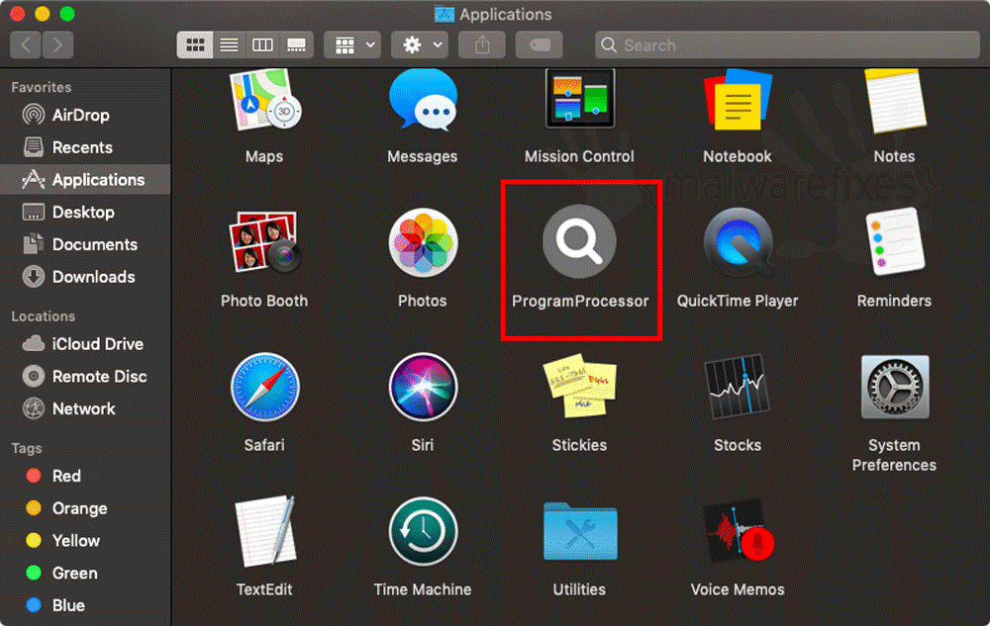Select the Photo Booth app icon
Viewport: 990px width, 626px height.
pyautogui.click(x=264, y=242)
